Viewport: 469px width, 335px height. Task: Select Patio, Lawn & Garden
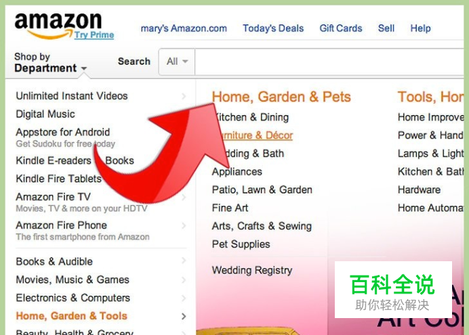[x=262, y=190]
